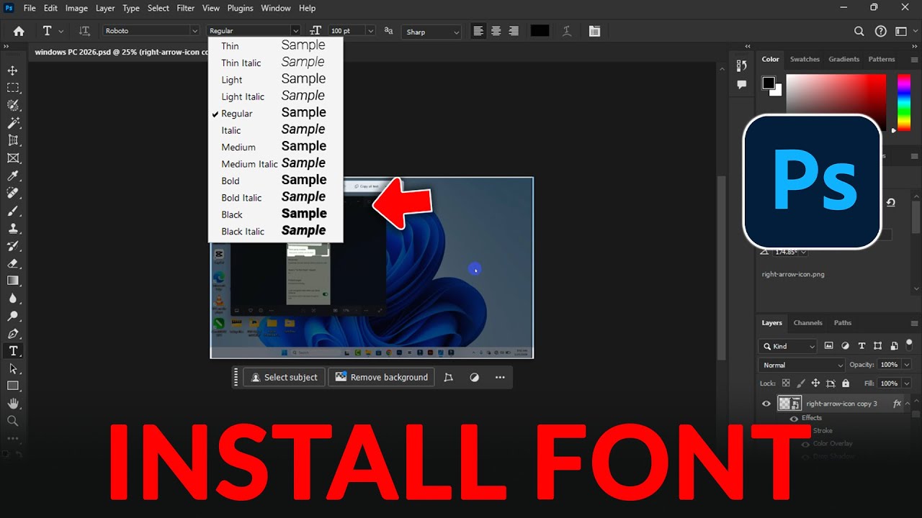This screenshot has height=518, width=922.
Task: Click the hue slider in Color panel
Action: 903,101
